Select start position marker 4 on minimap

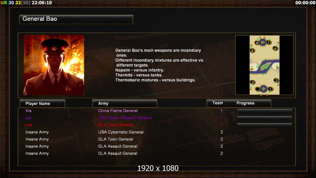click(x=275, y=48)
